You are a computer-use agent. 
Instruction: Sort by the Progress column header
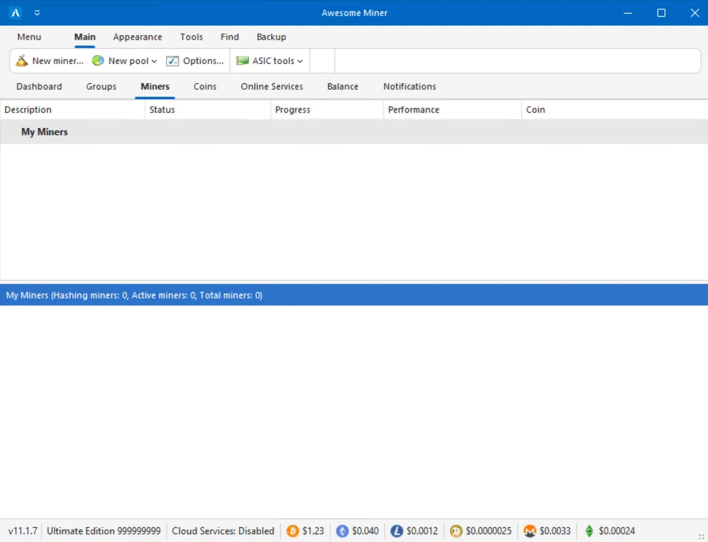327,109
